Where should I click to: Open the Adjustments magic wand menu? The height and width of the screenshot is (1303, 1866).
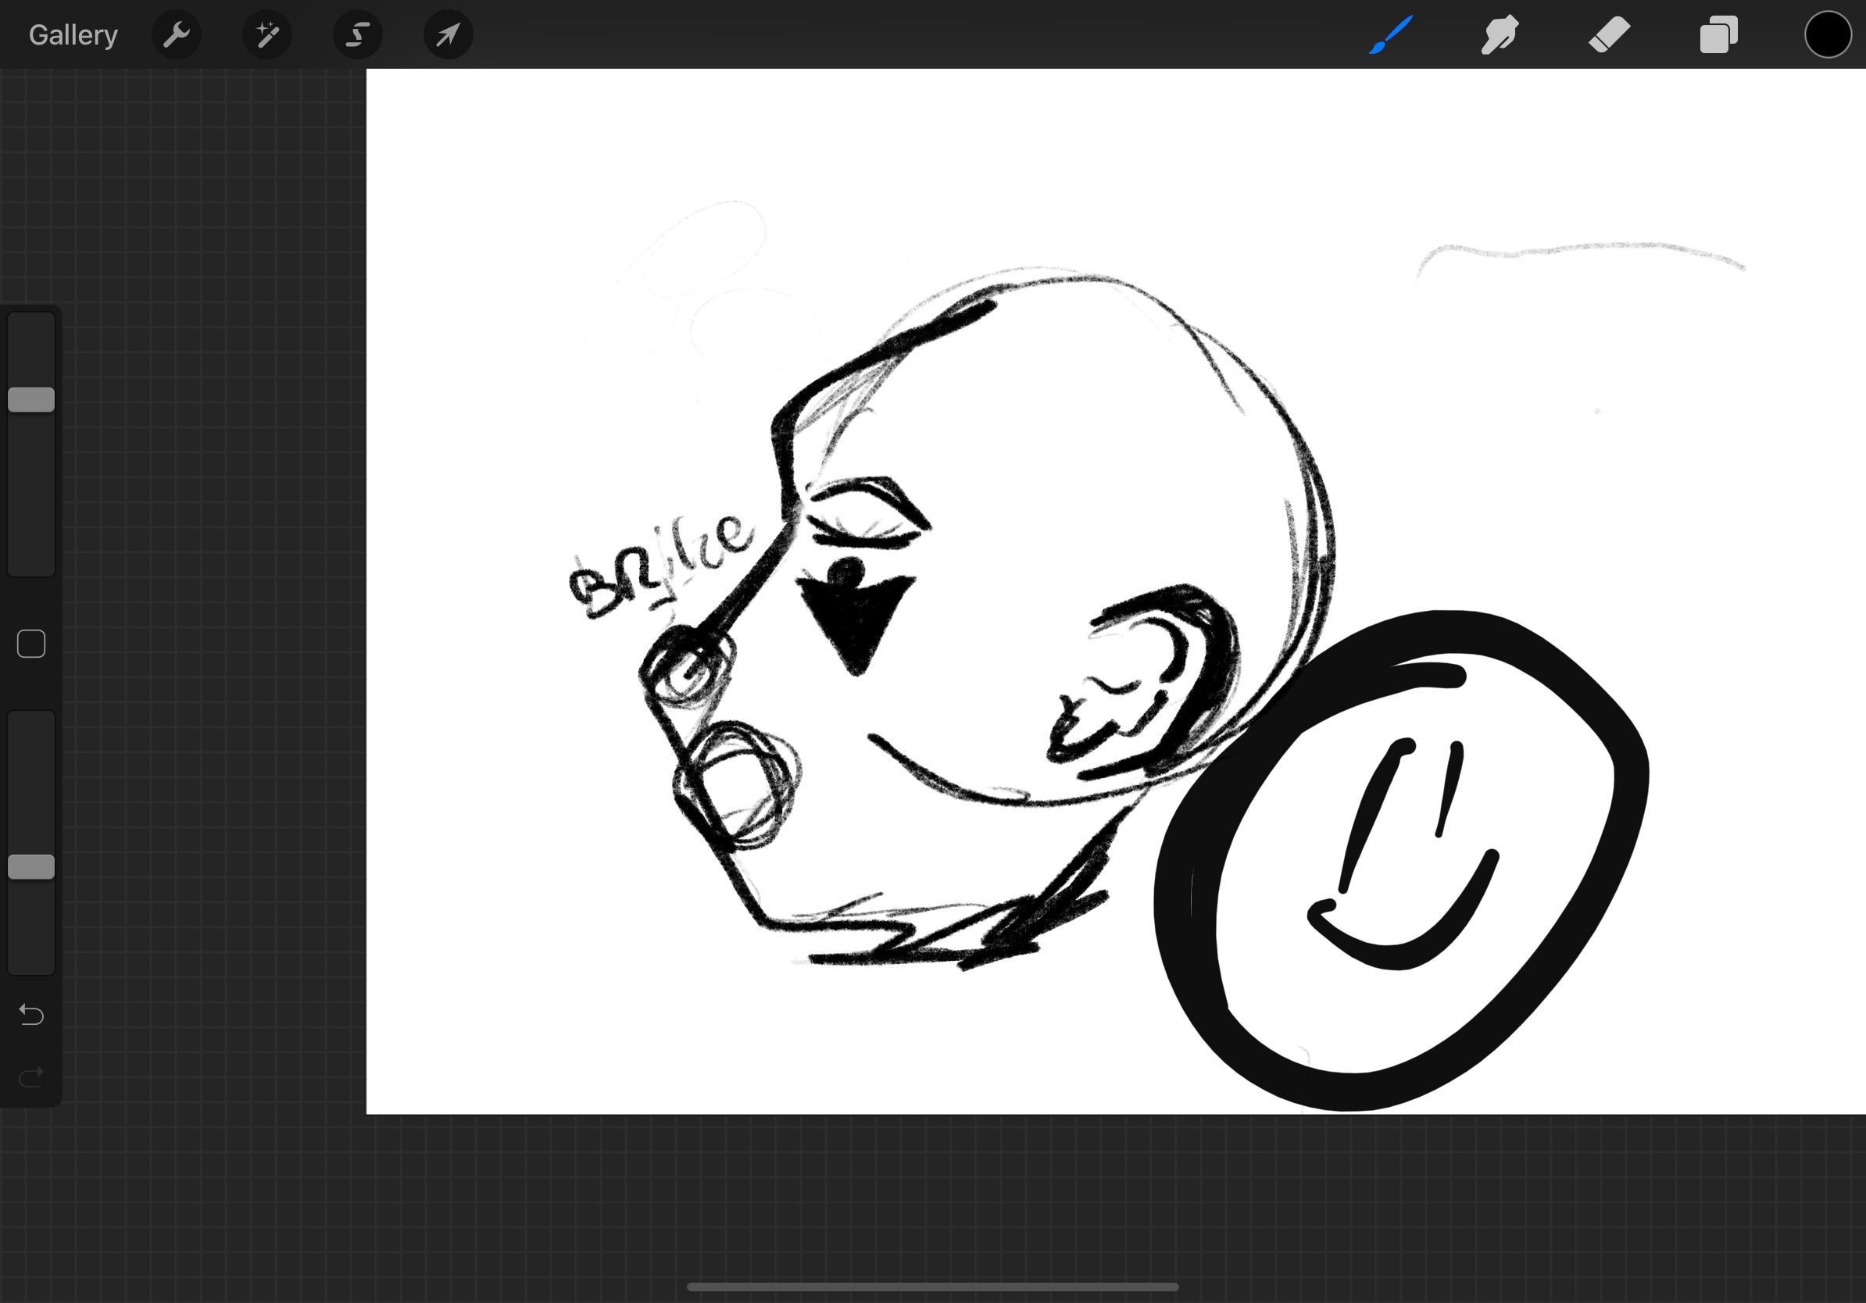tap(267, 35)
